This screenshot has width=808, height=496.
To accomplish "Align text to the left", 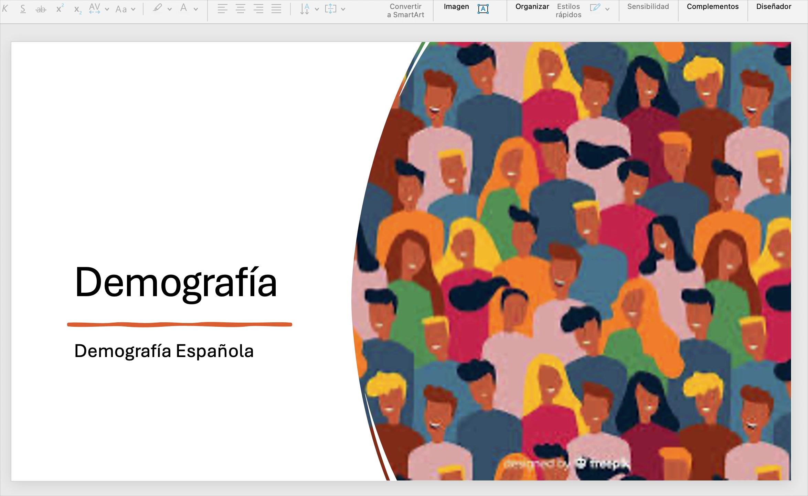I will click(223, 9).
